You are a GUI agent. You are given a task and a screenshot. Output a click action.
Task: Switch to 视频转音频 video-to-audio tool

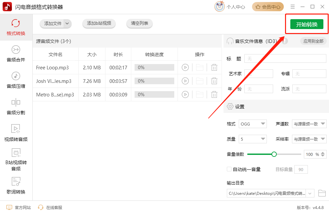click(16, 133)
